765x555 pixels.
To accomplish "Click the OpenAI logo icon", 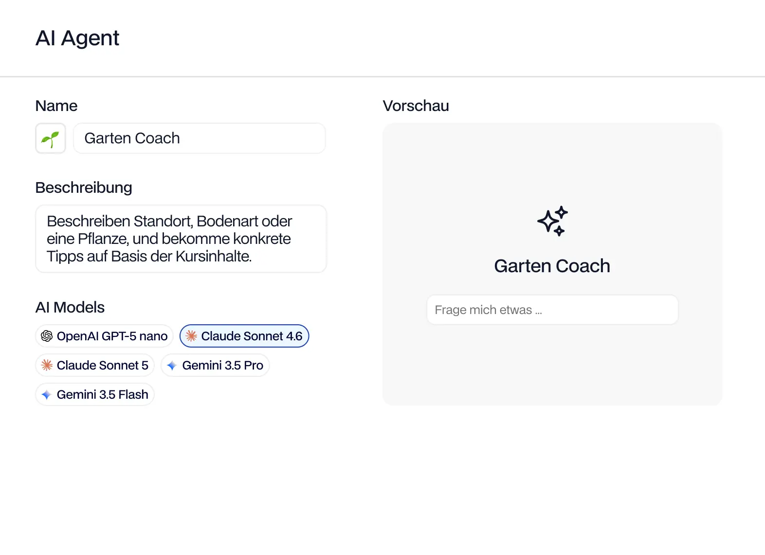I will point(47,336).
